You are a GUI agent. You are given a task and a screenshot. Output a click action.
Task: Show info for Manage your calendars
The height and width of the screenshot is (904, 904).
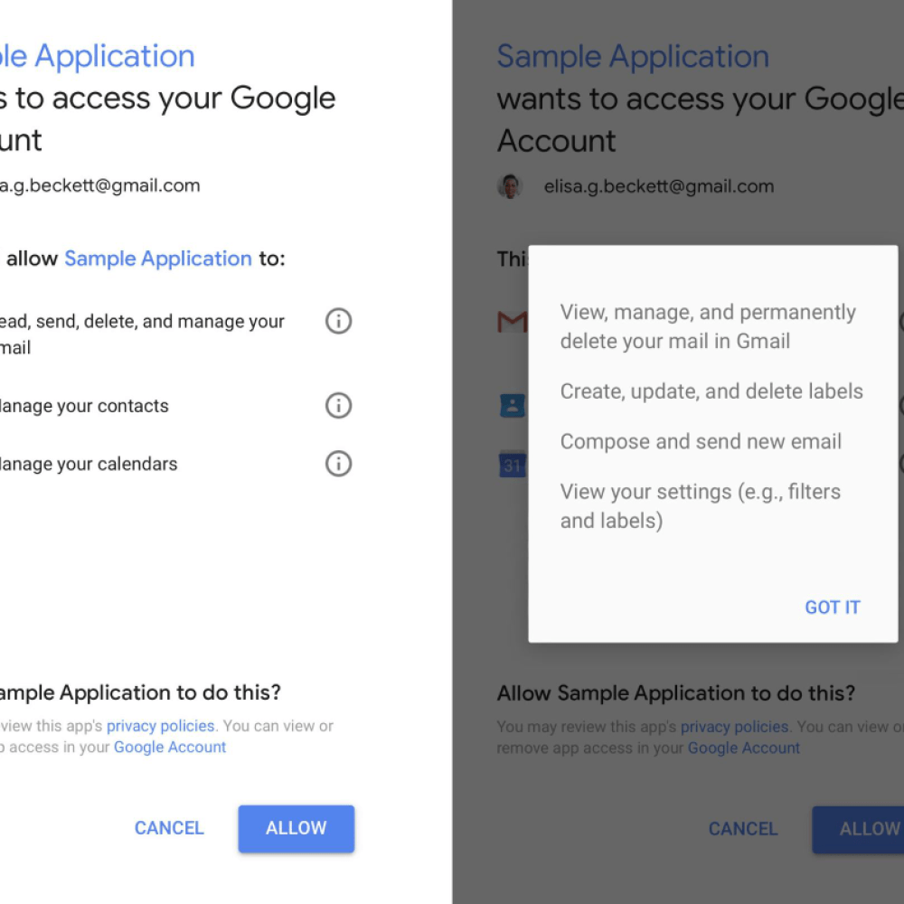pyautogui.click(x=338, y=464)
